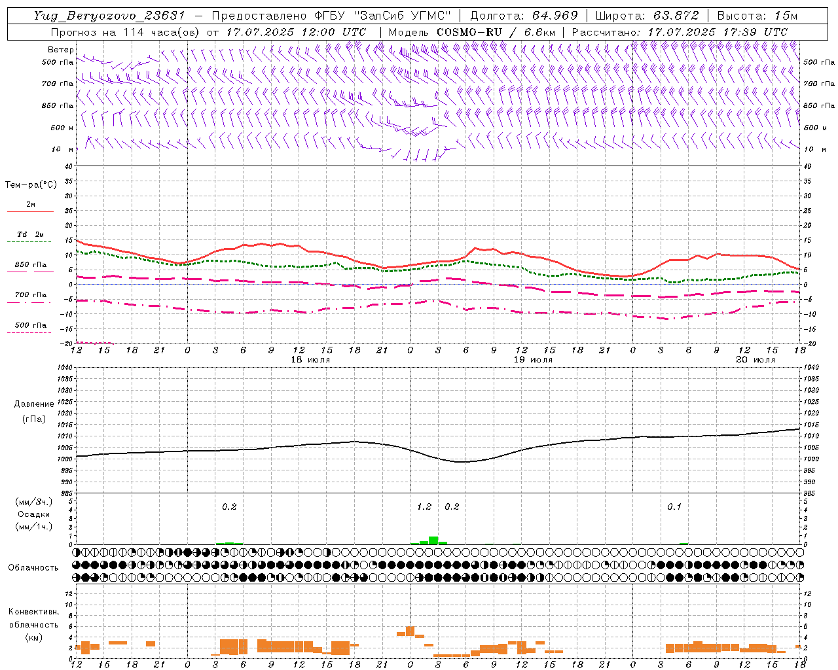Select the forecast start 17.07.2025 12:00 UTC
838x670 pixels.
point(296,32)
